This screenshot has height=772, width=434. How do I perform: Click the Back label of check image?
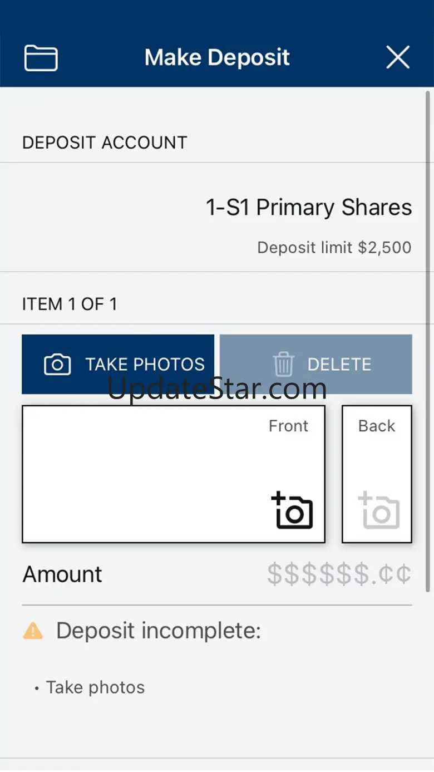[377, 426]
